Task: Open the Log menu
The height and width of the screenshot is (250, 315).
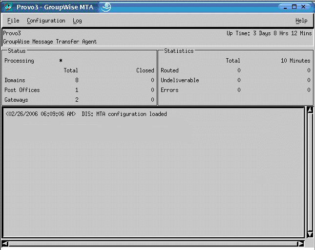Action: (77, 21)
